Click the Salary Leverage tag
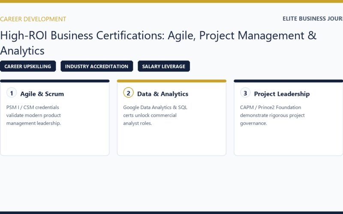343x214 pixels. (x=164, y=66)
